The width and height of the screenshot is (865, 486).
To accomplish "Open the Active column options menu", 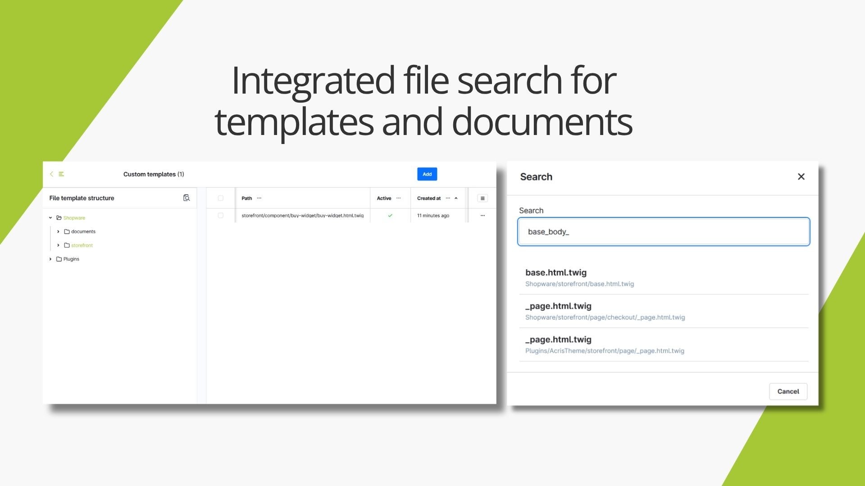I will (x=398, y=198).
